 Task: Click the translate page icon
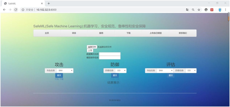(x=187, y=10)
